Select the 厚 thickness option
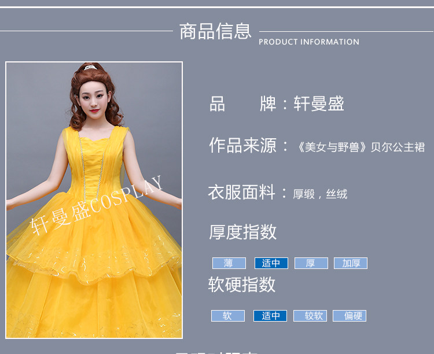 pos(311,263)
